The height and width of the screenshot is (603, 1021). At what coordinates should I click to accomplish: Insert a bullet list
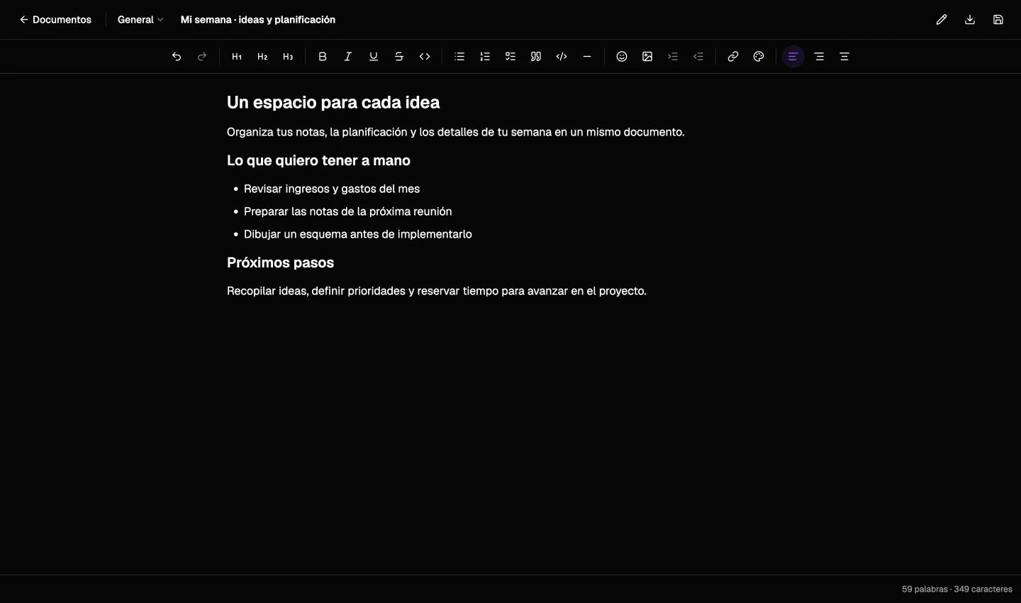point(459,57)
